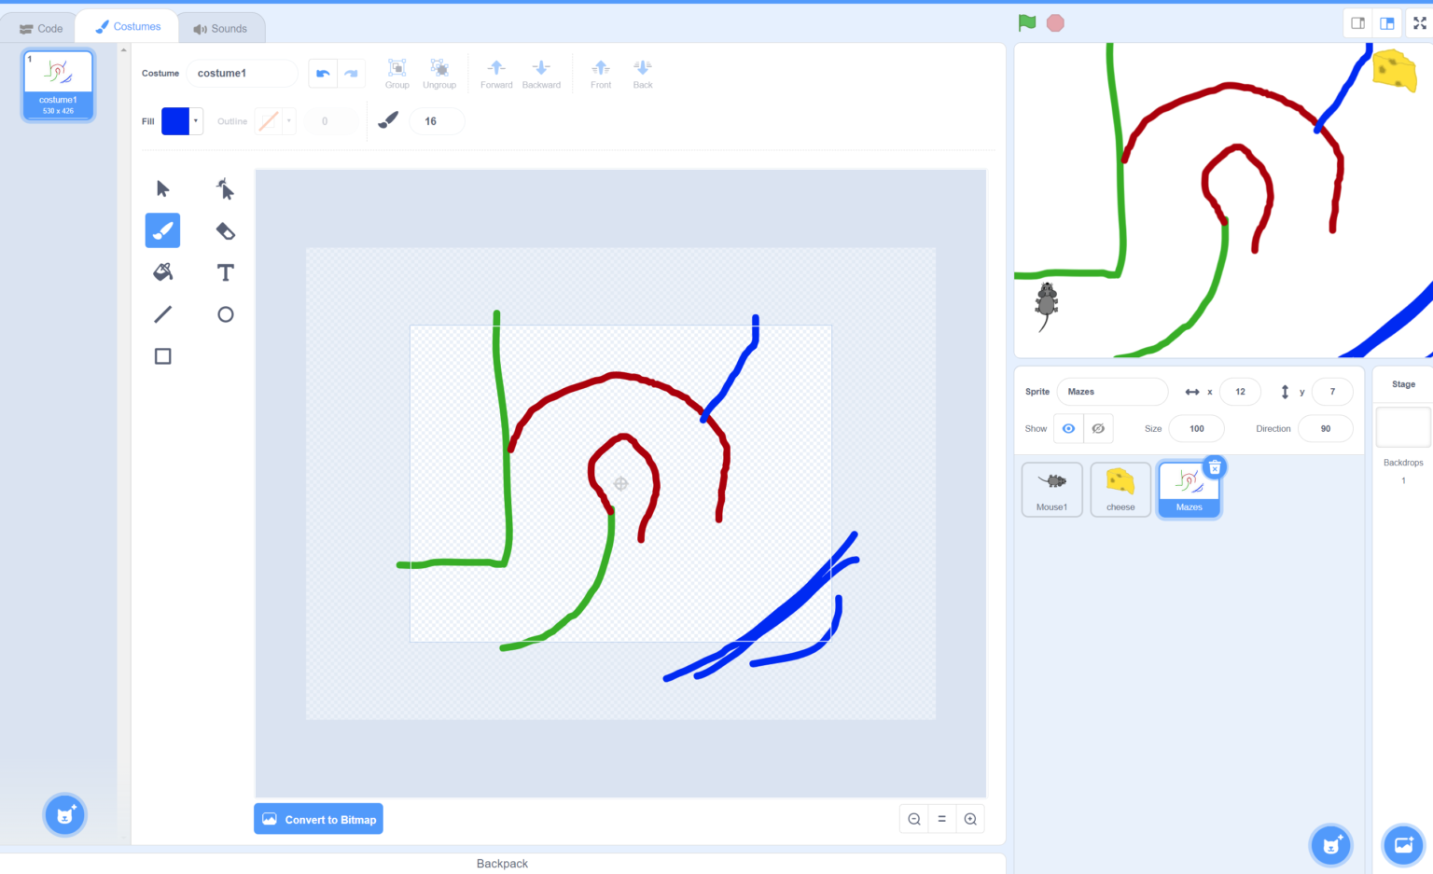Select the Rectangle shape tool
The image size is (1433, 874).
click(162, 355)
